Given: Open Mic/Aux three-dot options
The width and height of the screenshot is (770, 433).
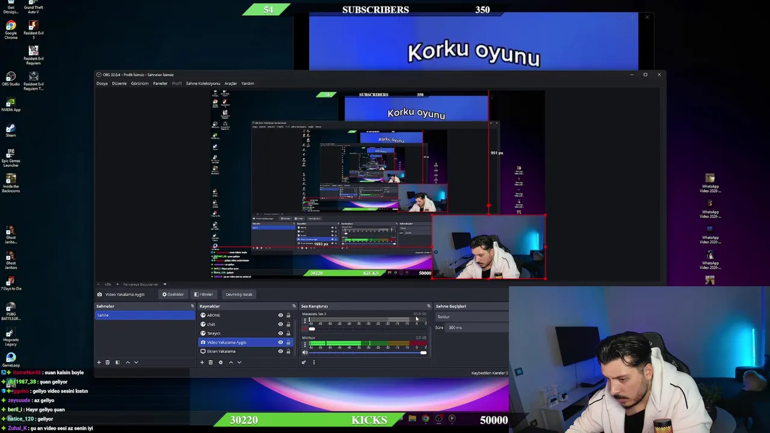Looking at the screenshot, I should coord(304,345).
